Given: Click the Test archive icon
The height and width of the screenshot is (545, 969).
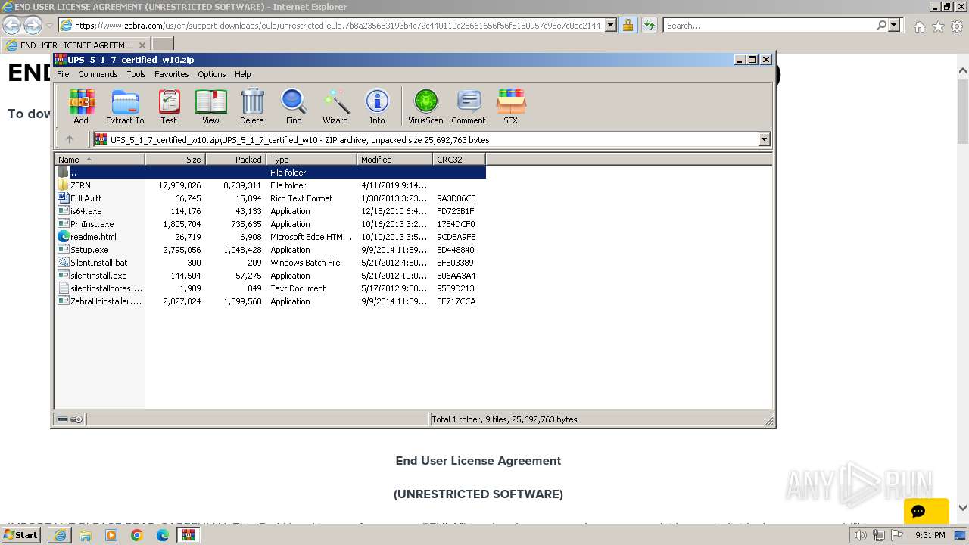Looking at the screenshot, I should pyautogui.click(x=169, y=106).
